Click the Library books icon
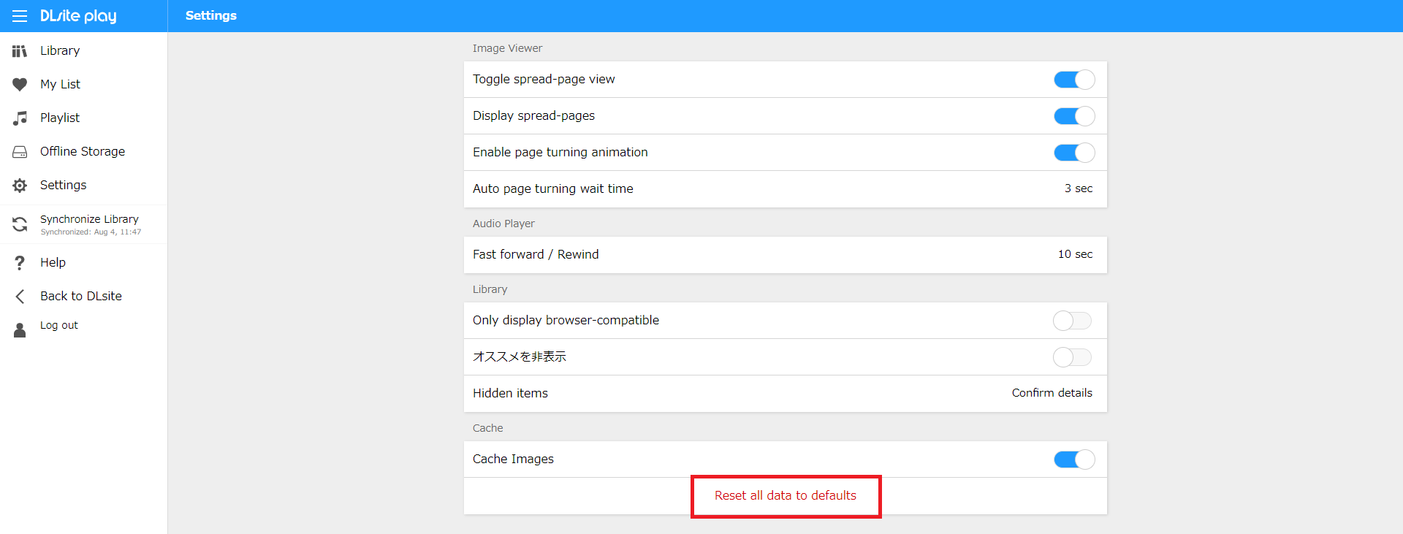The image size is (1403, 534). pos(20,50)
